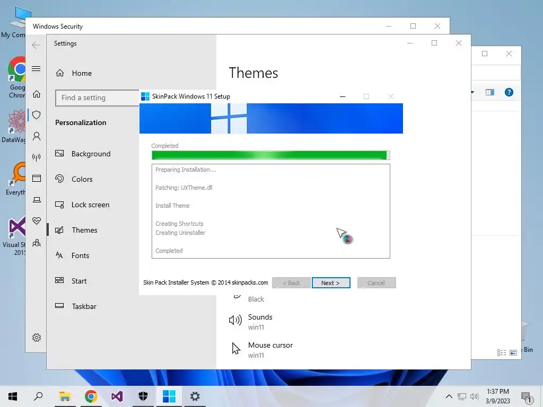Click the Colors palette icon

pos(59,179)
